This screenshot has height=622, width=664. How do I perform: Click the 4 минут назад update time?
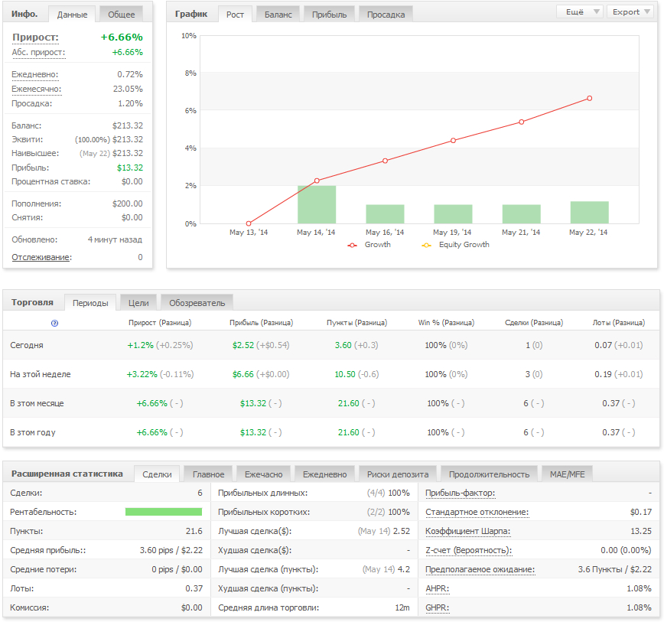pyautogui.click(x=115, y=239)
